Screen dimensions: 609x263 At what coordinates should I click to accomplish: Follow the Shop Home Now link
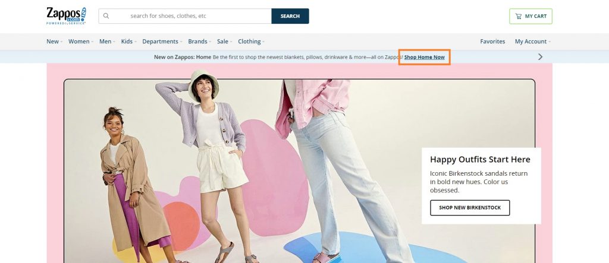(424, 57)
